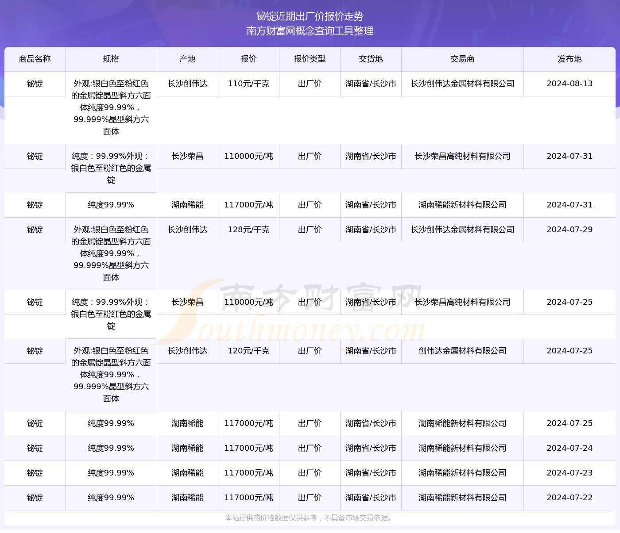This screenshot has height=533, width=620.
Task: Click the 2024-08-13 date cell
Action: click(x=570, y=84)
